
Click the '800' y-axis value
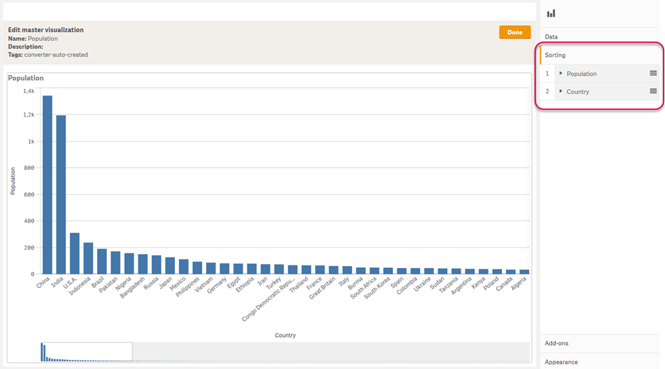pyautogui.click(x=29, y=168)
